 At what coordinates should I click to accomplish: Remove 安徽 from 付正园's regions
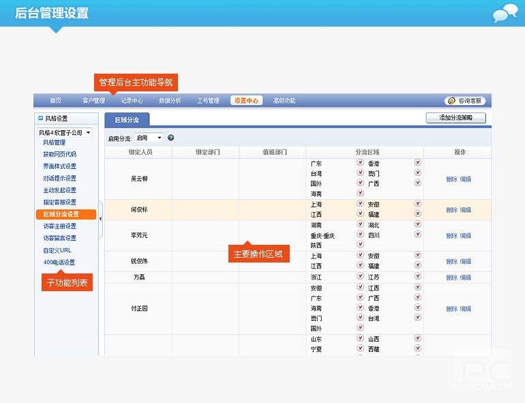pyautogui.click(x=360, y=287)
